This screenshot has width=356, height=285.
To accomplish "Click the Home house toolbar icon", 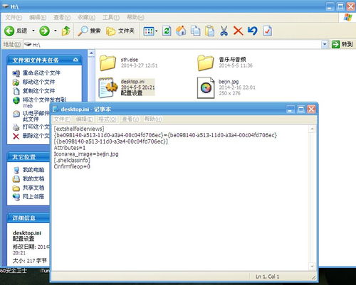I will click(181, 31).
